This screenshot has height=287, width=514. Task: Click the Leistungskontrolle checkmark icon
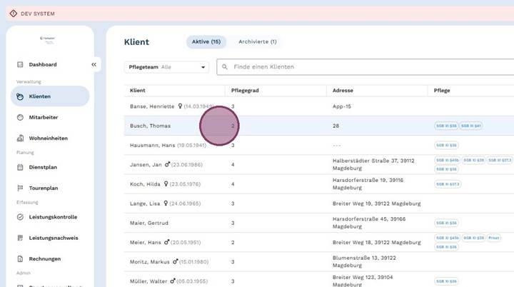[x=20, y=217]
